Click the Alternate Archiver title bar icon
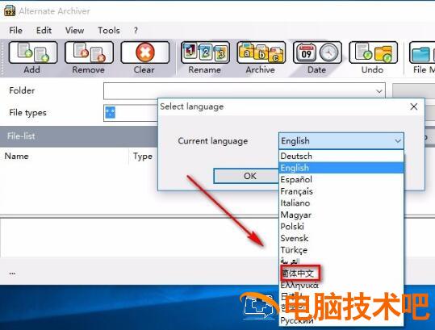The width and height of the screenshot is (435, 330). 10,10
